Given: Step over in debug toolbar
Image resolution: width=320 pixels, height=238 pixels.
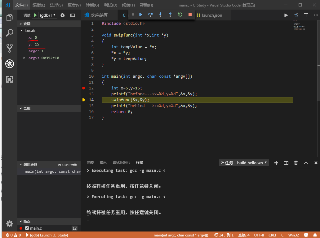Looking at the screenshot, I should (x=150, y=15).
